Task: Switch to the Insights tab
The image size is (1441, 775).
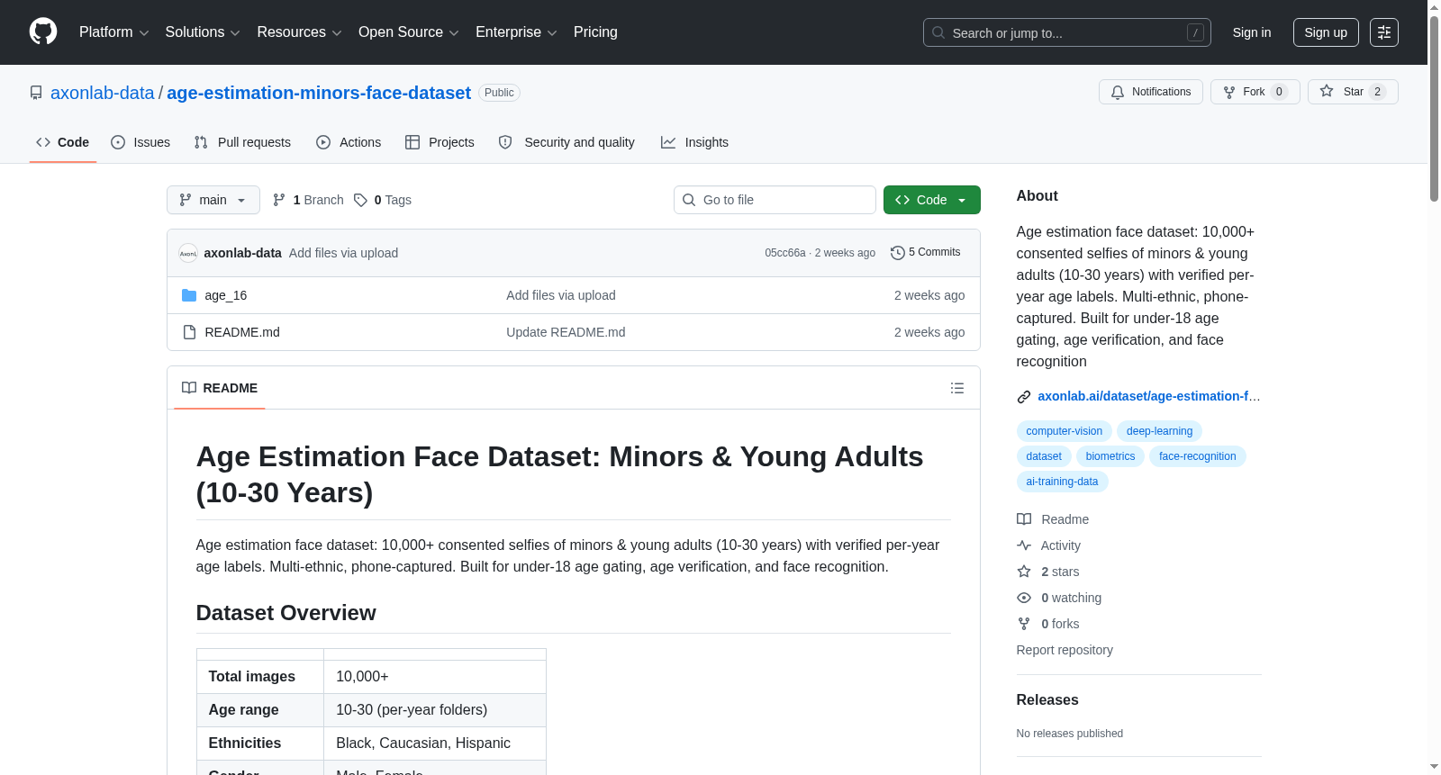Action: (694, 142)
